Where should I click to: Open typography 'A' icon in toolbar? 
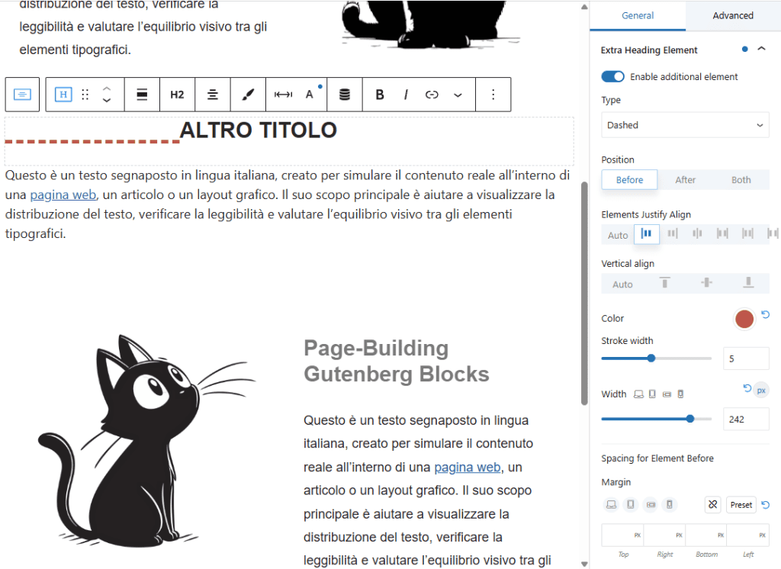310,94
